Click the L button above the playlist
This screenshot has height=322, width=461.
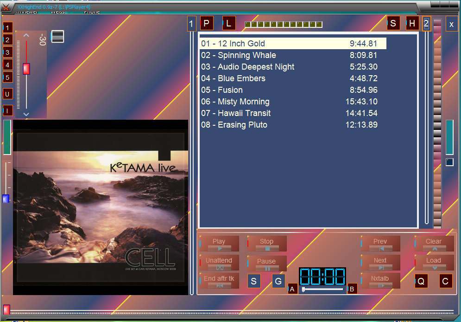pyautogui.click(x=229, y=23)
